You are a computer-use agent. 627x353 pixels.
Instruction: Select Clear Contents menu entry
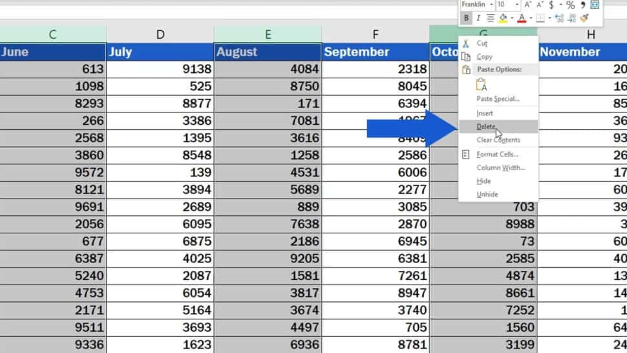[498, 140]
